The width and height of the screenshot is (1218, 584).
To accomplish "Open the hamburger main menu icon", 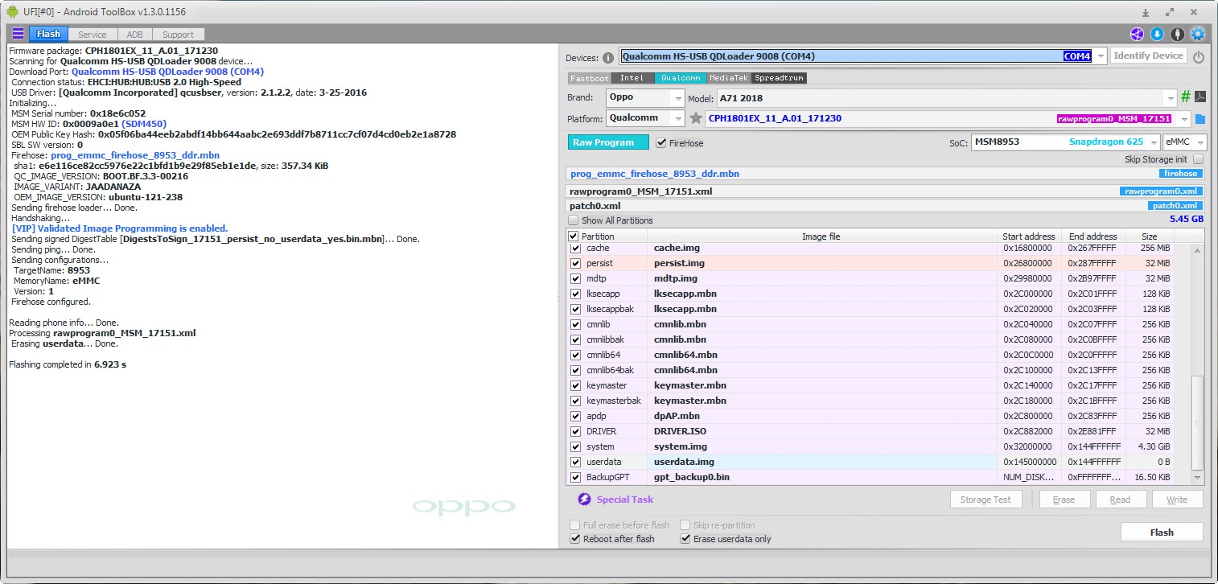I will pyautogui.click(x=18, y=34).
